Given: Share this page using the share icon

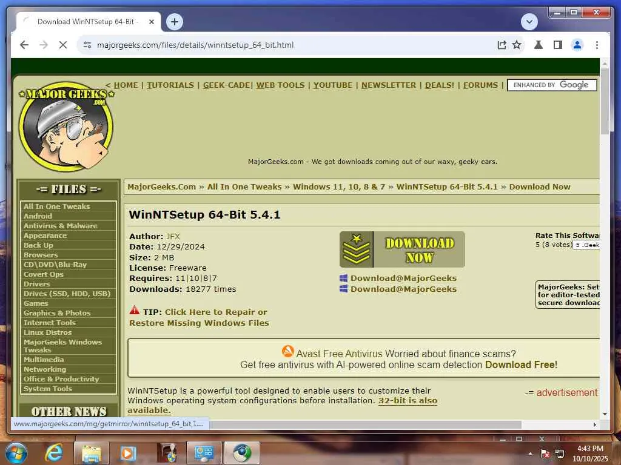Looking at the screenshot, I should point(502,45).
